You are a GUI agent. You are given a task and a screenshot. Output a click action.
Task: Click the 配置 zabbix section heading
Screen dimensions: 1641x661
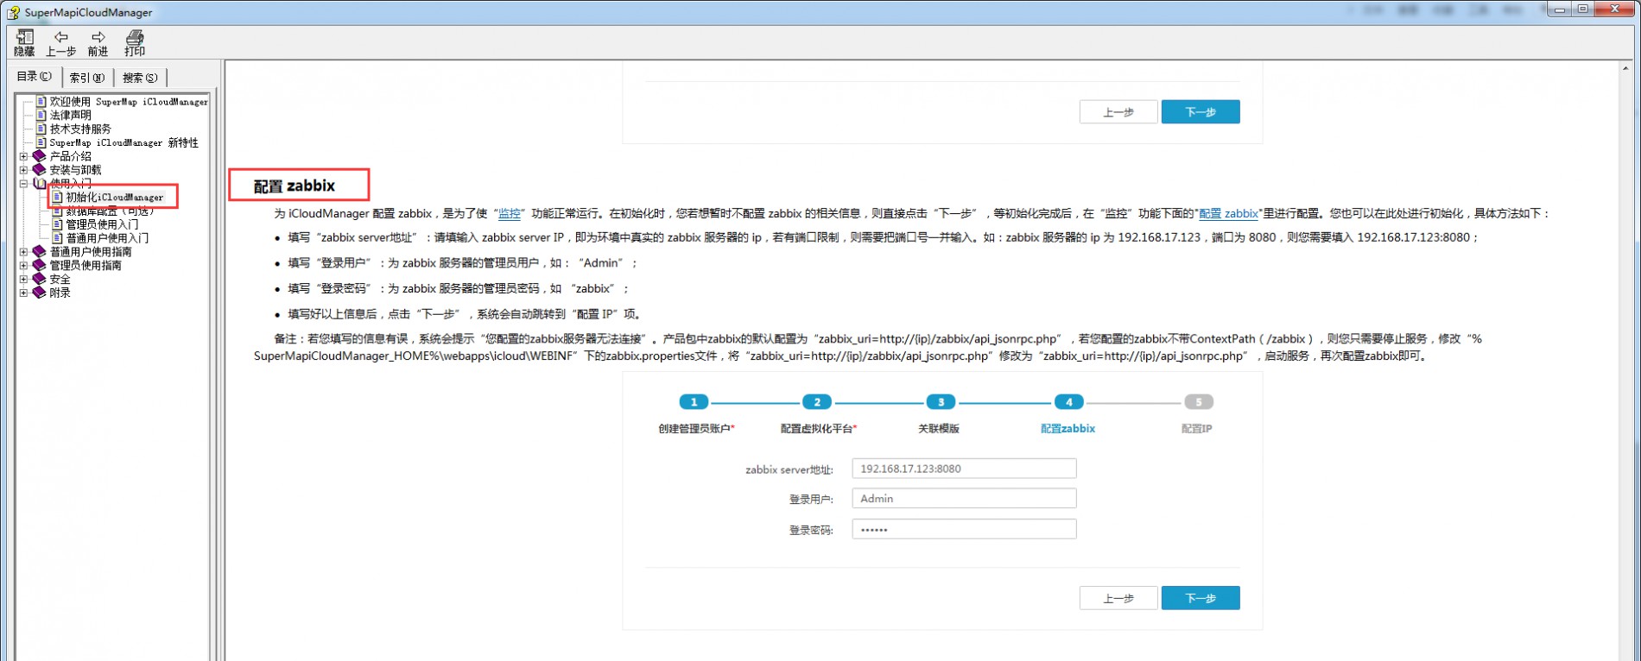tap(295, 186)
